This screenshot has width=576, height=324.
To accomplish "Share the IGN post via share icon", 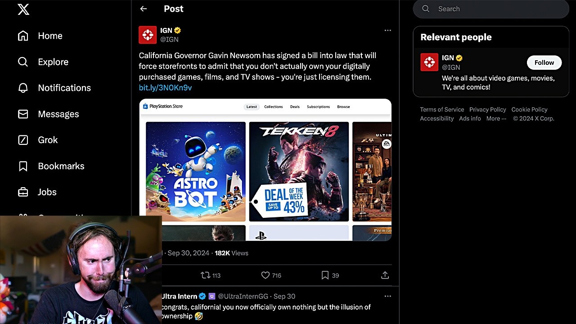I will [x=385, y=275].
